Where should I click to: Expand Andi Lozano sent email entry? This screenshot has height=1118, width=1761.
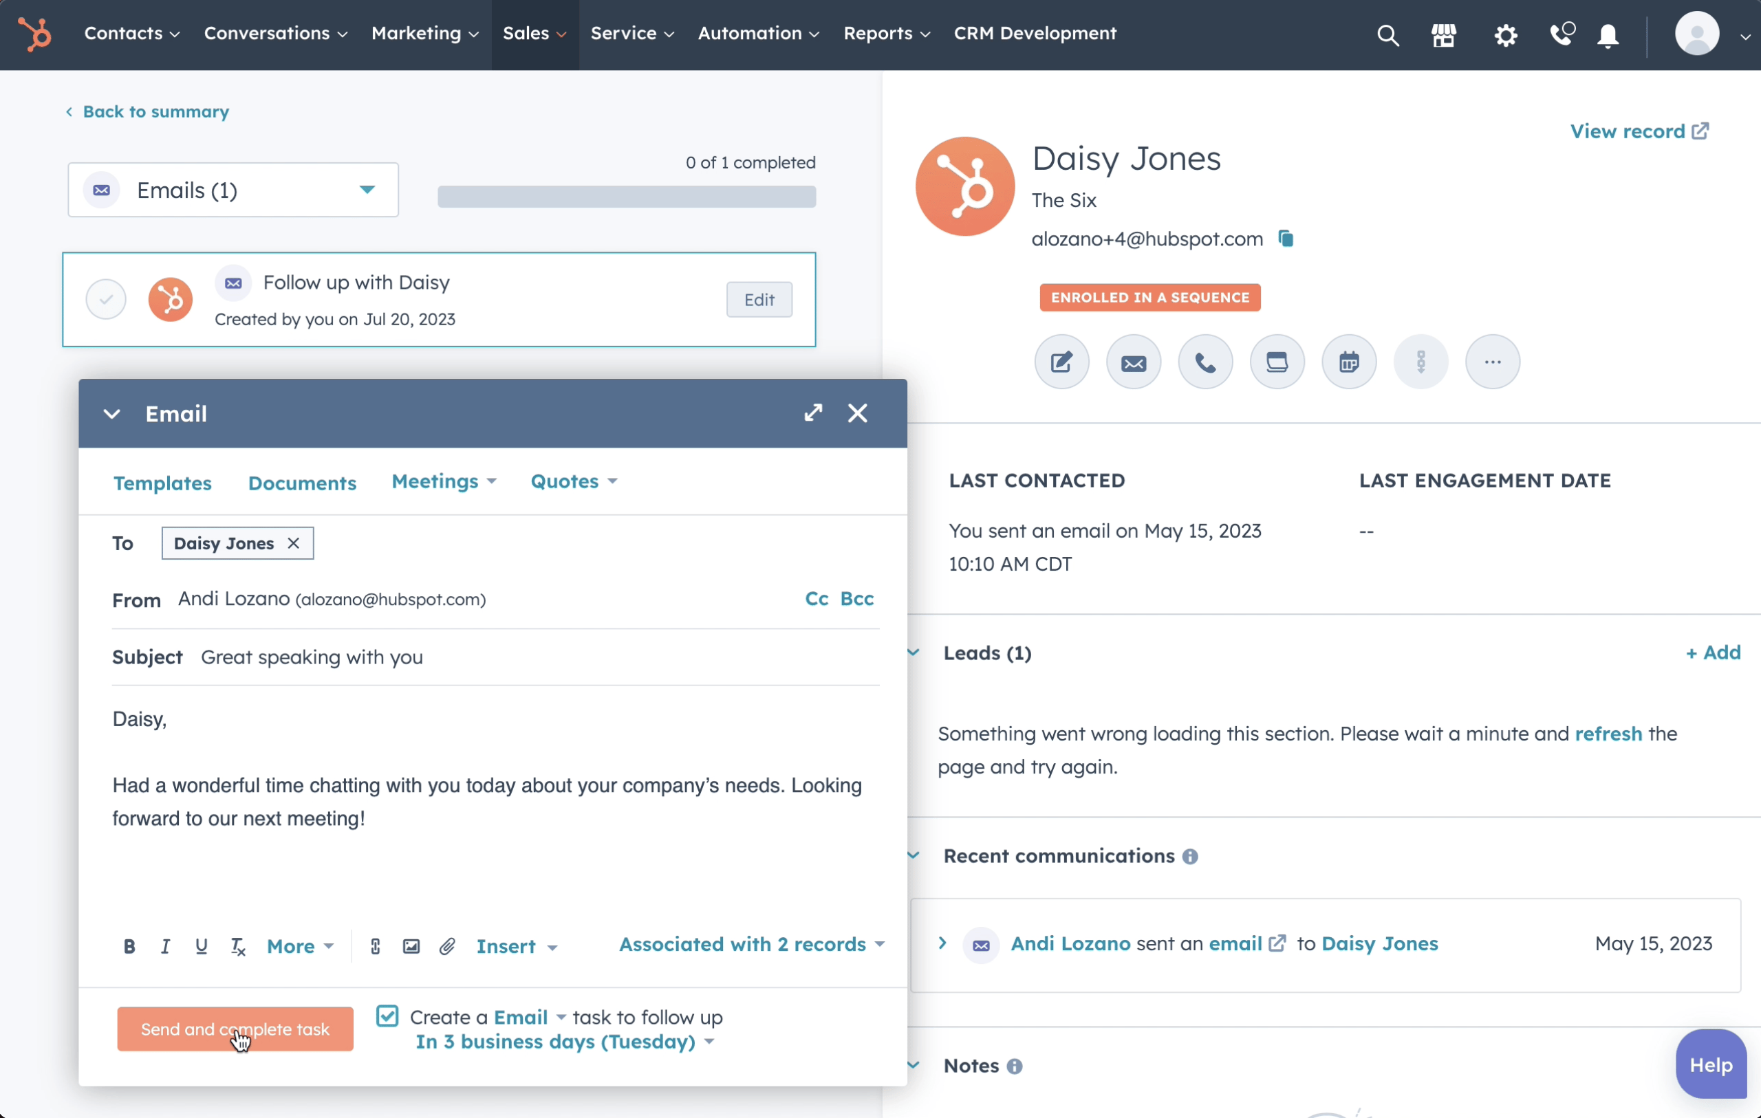[942, 943]
